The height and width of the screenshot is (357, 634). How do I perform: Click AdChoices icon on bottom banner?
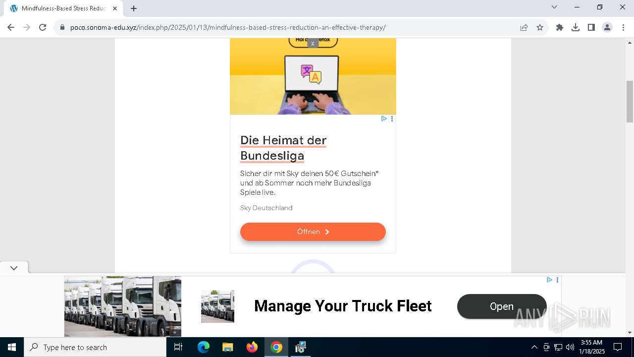[x=549, y=280]
